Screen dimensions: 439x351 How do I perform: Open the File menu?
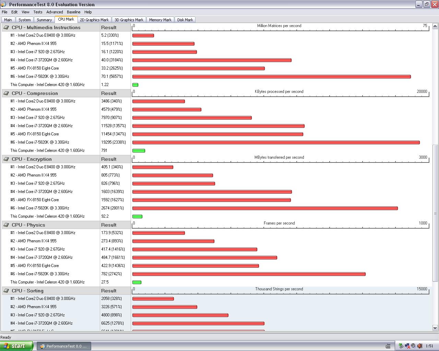[x=4, y=12]
